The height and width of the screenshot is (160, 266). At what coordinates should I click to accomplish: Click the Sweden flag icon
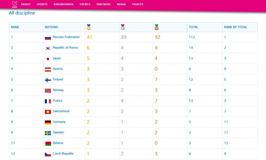click(x=48, y=133)
